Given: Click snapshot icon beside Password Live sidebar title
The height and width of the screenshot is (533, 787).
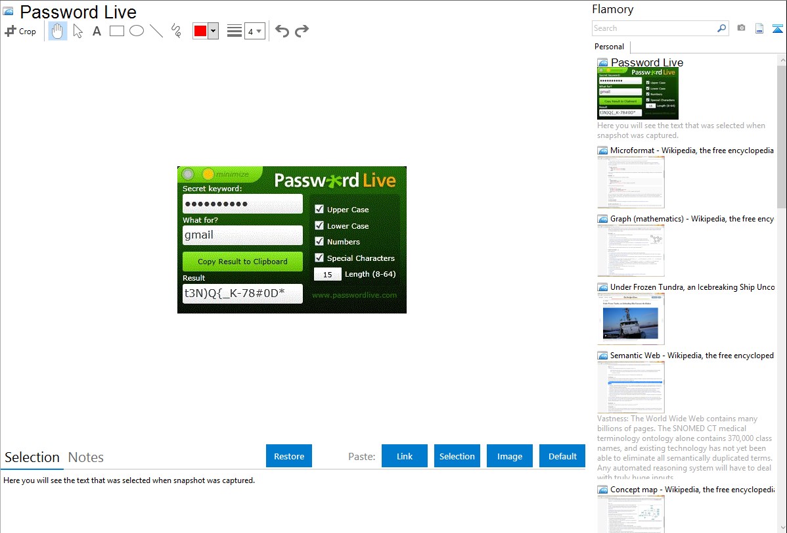Looking at the screenshot, I should 603,63.
